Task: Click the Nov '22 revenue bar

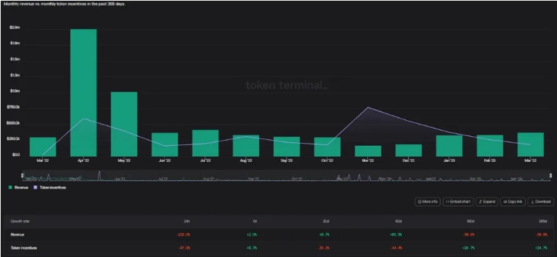Action: [368, 151]
